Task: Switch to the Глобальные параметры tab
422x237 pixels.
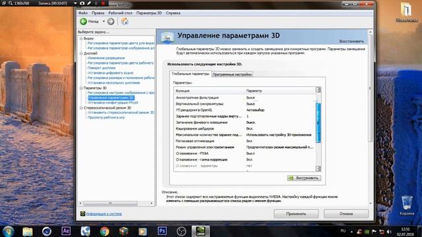Action: (191, 74)
